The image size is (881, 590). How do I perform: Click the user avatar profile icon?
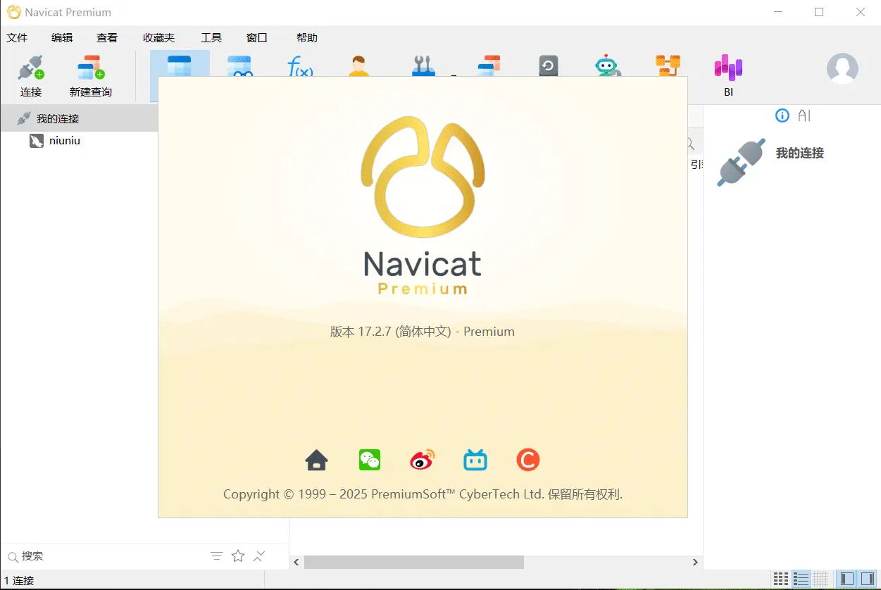coord(842,68)
